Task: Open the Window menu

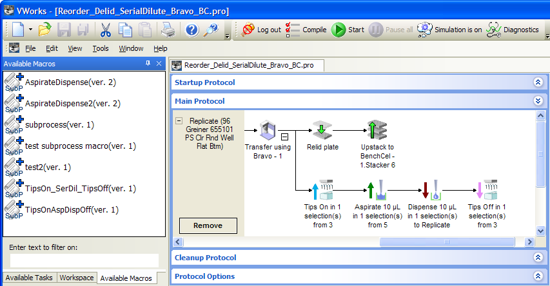Action: 131,48
